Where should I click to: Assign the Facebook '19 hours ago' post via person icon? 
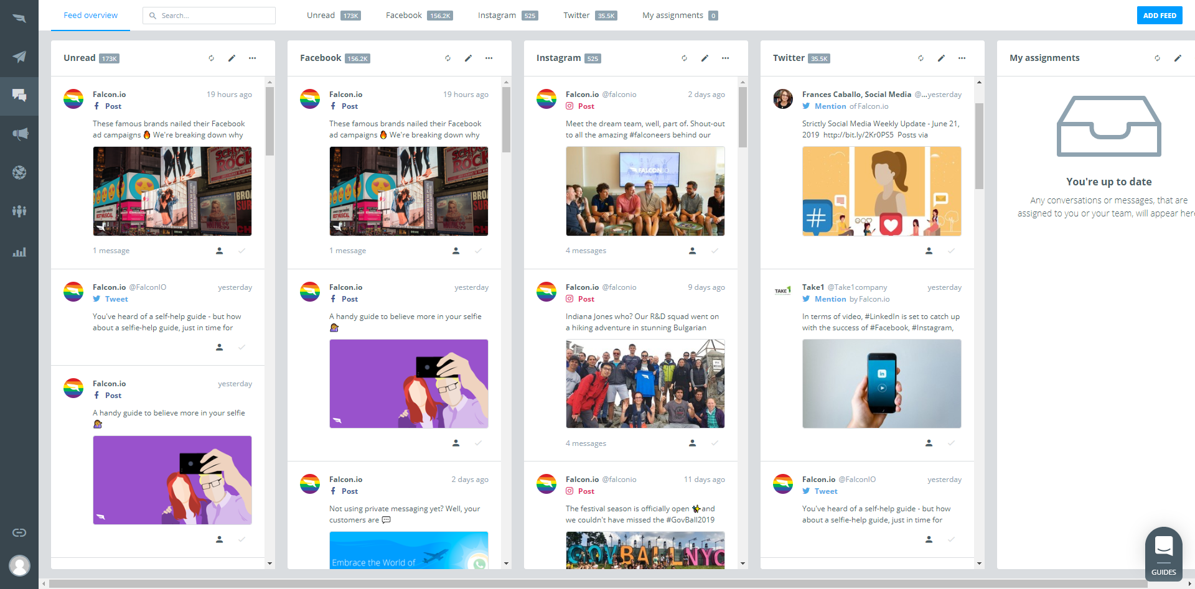tap(456, 251)
